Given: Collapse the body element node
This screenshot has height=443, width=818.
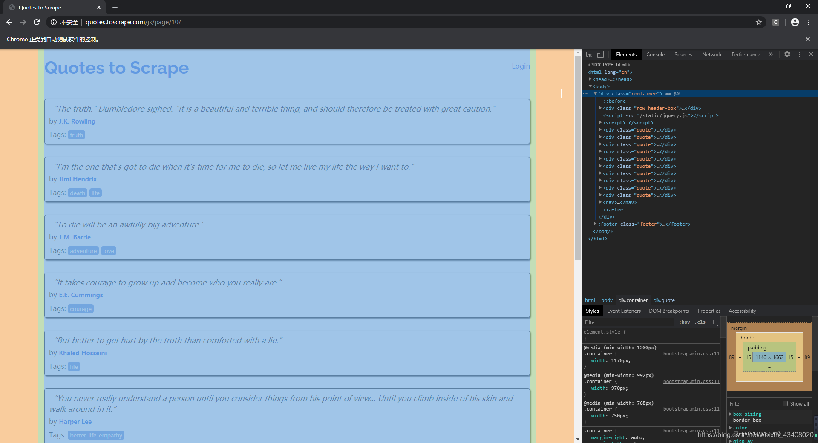Looking at the screenshot, I should [x=590, y=86].
